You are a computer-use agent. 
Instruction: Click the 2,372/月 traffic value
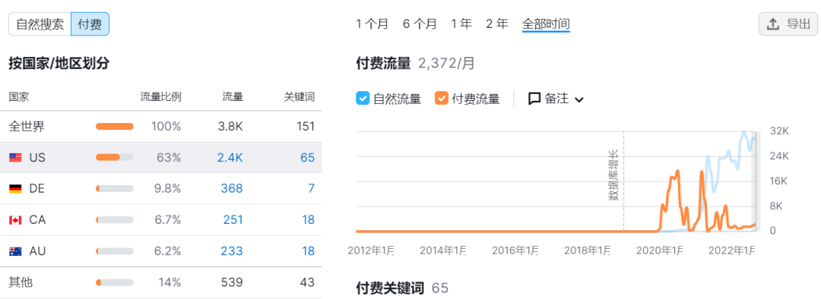point(447,64)
